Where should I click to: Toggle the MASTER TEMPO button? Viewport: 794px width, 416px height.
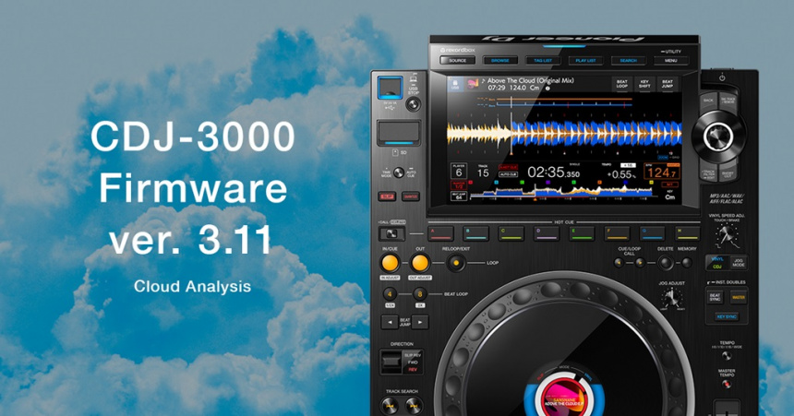(727, 385)
